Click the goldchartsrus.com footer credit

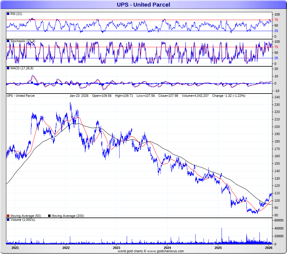(x=151, y=251)
